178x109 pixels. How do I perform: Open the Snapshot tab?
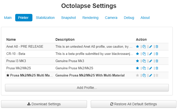coord(69,18)
